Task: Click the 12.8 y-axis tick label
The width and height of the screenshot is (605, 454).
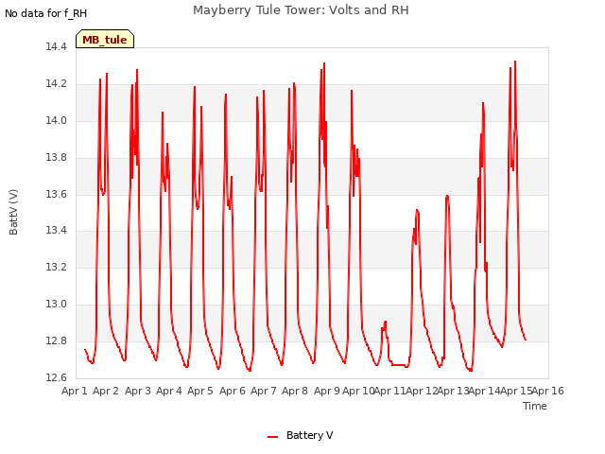Action: click(56, 340)
